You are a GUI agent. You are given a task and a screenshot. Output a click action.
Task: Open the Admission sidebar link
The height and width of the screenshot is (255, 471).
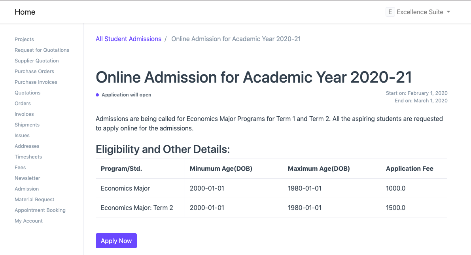[26, 189]
